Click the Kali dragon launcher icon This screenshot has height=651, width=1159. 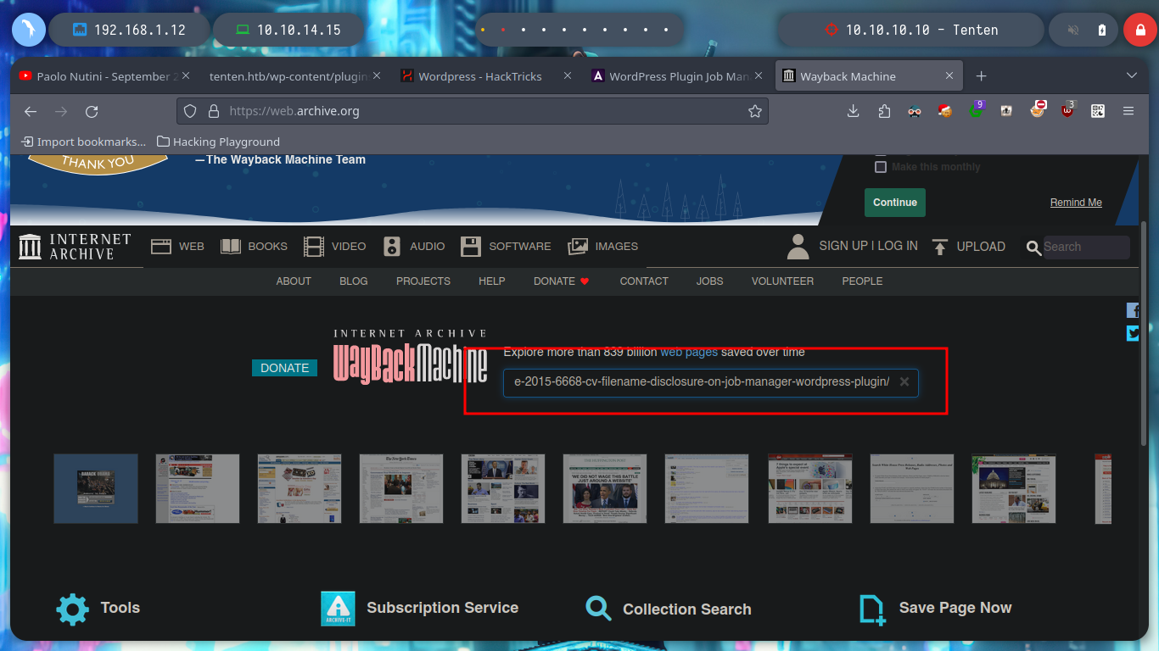[x=28, y=30]
